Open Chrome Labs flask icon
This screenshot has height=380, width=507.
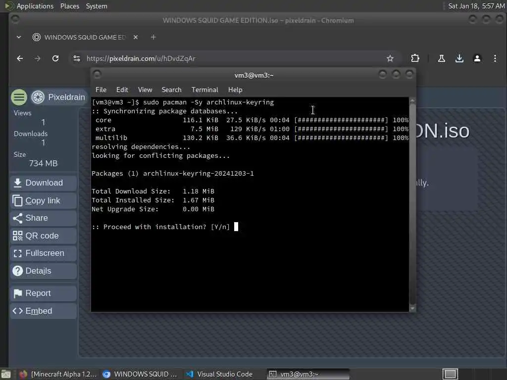click(441, 58)
